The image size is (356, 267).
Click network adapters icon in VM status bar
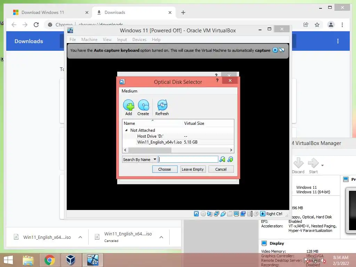click(x=216, y=214)
